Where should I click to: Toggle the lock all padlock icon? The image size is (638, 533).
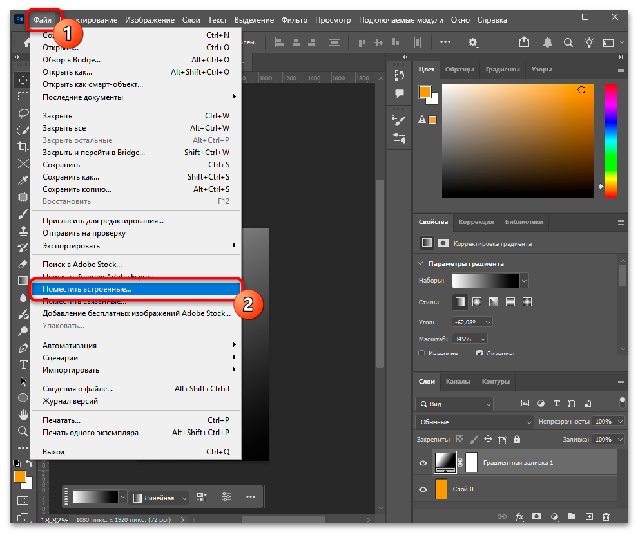pyautogui.click(x=517, y=439)
